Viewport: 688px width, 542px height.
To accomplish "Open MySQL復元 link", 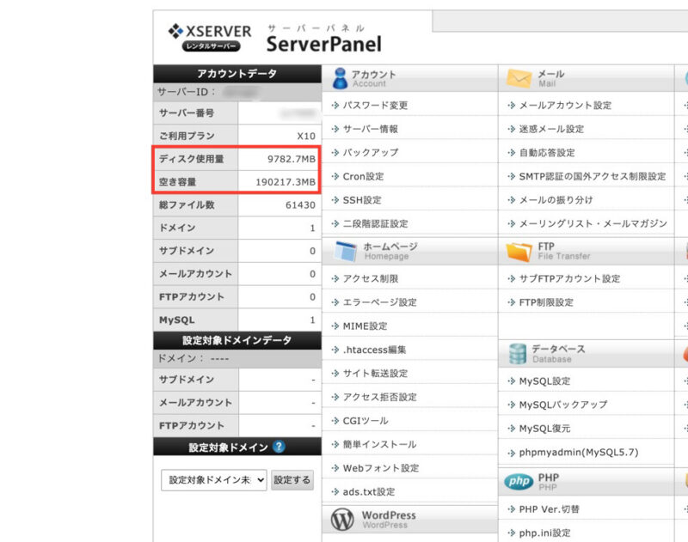I will coord(544,429).
